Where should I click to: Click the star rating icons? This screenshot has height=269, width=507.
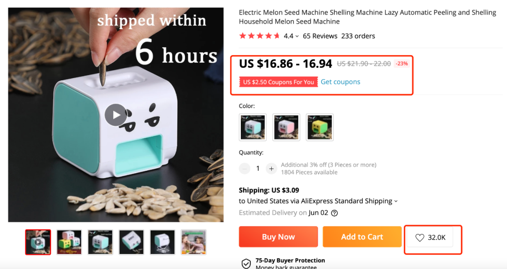[259, 36]
